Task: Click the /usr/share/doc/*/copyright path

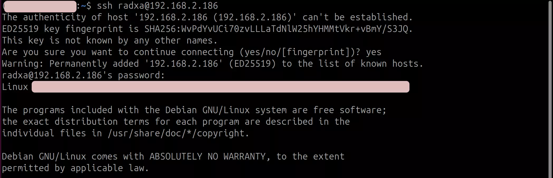Action: 176,133
